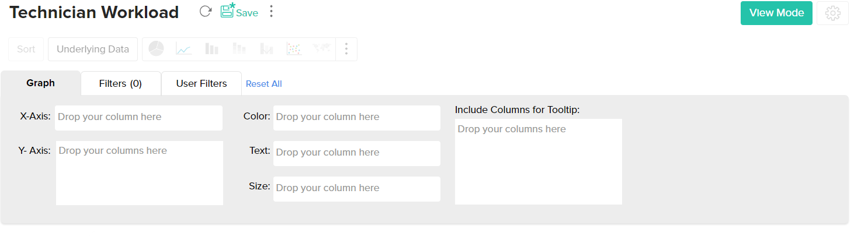Image resolution: width=854 pixels, height=236 pixels.
Task: Open Underlying Data
Action: tap(93, 49)
